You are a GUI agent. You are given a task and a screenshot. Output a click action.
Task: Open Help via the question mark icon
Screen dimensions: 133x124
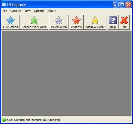point(113,20)
